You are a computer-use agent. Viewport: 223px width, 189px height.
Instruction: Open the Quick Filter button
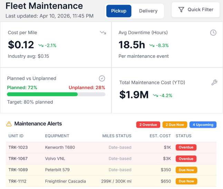(x=195, y=10)
